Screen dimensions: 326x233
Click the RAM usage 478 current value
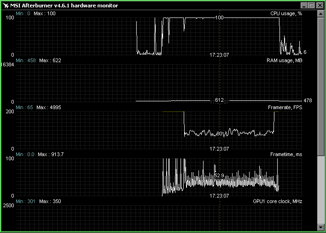pyautogui.click(x=308, y=101)
